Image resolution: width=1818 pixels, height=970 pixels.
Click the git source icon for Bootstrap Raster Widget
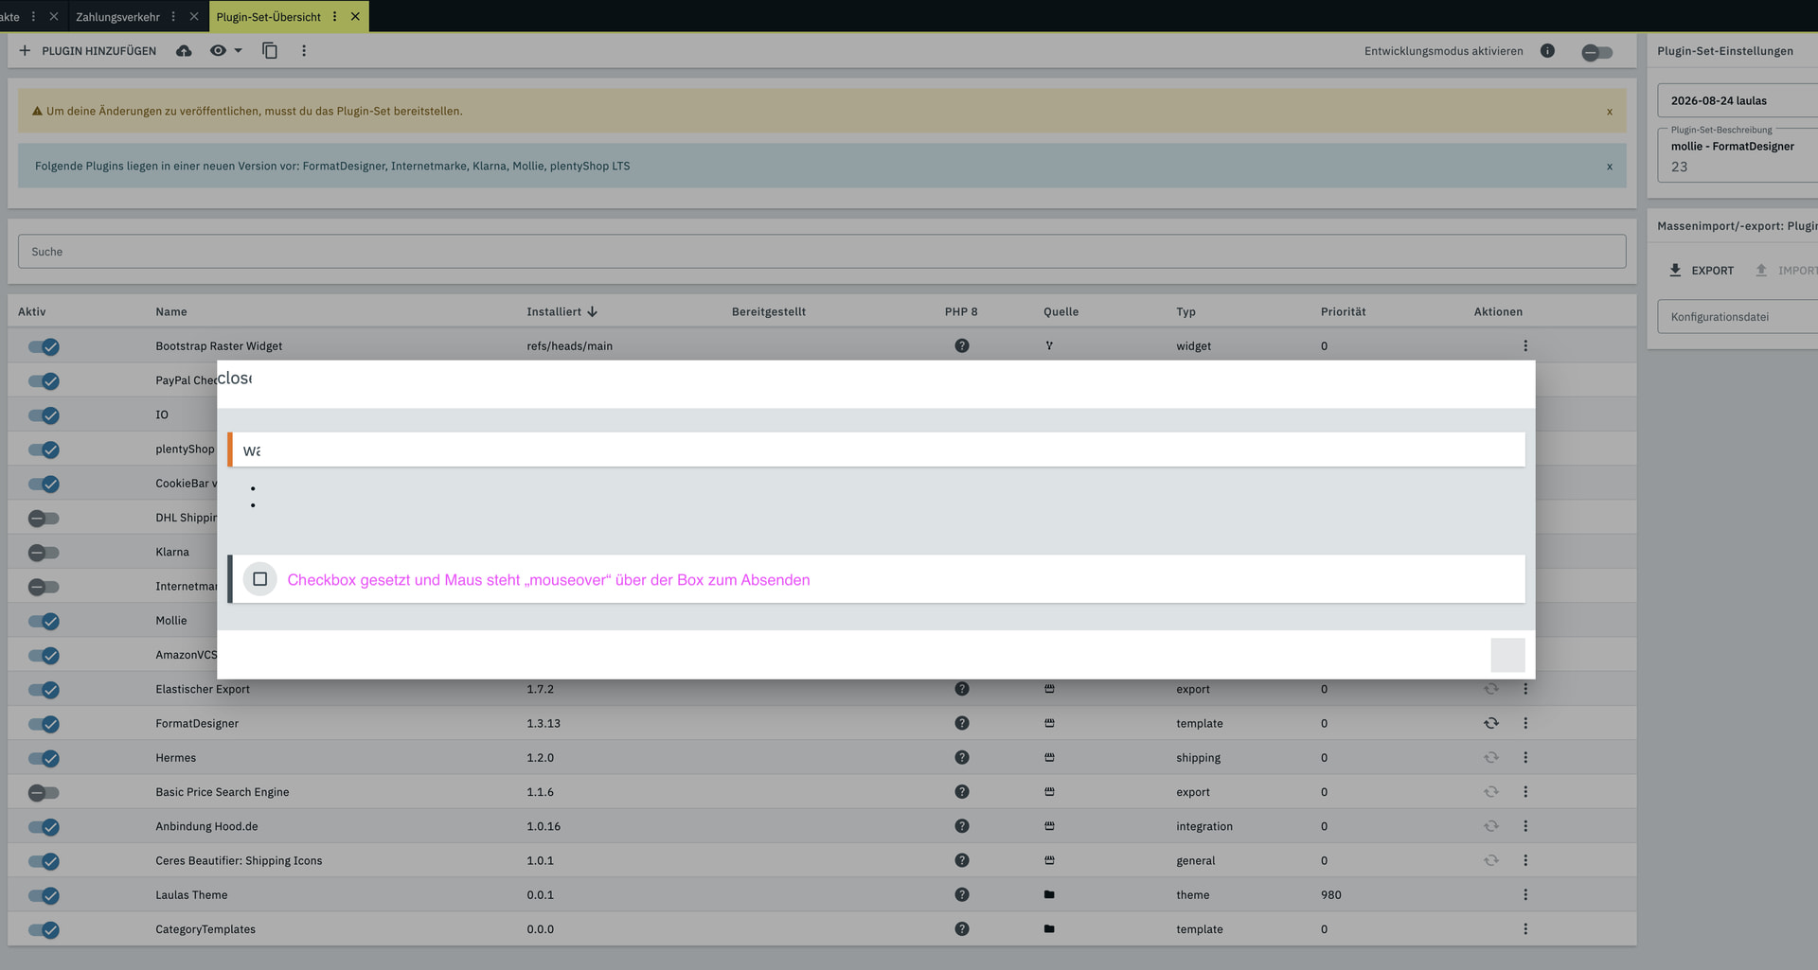coord(1049,345)
